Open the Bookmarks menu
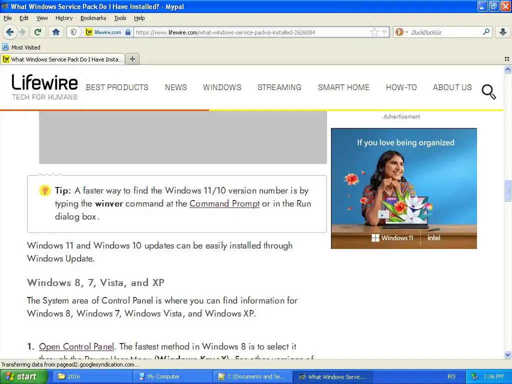This screenshot has height=384, width=512. click(93, 18)
